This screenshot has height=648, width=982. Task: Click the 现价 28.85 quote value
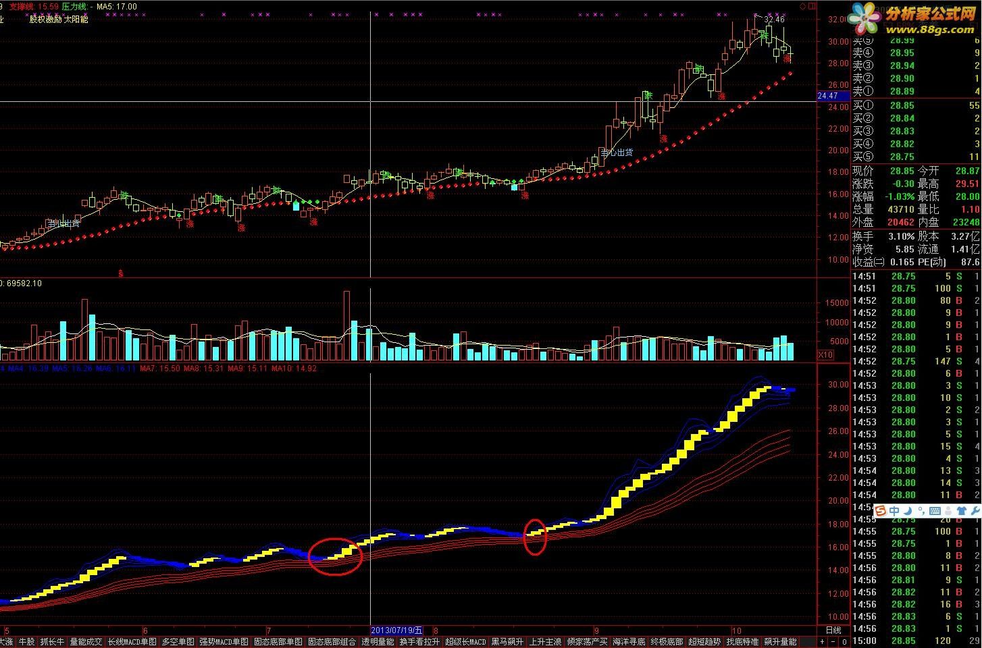(x=902, y=171)
